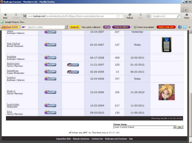
Task: Click the Forward navigation arrow
Action: (16, 16)
